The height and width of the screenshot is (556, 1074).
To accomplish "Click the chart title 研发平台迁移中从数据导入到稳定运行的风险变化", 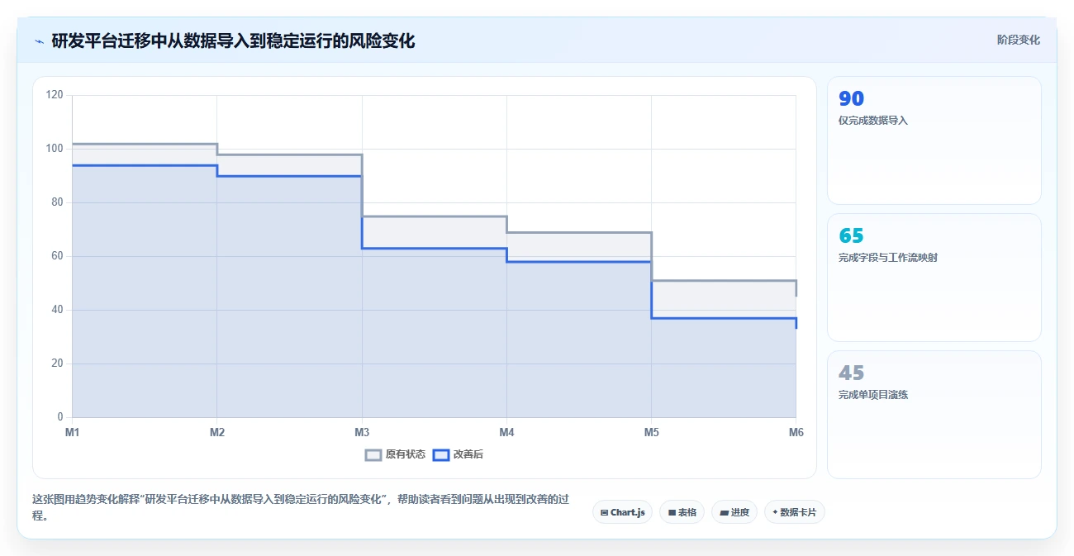I will [233, 40].
